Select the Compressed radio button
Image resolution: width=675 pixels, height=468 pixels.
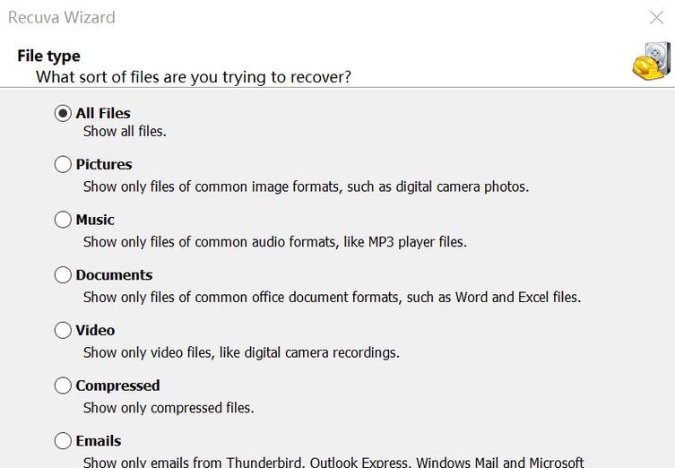(63, 386)
